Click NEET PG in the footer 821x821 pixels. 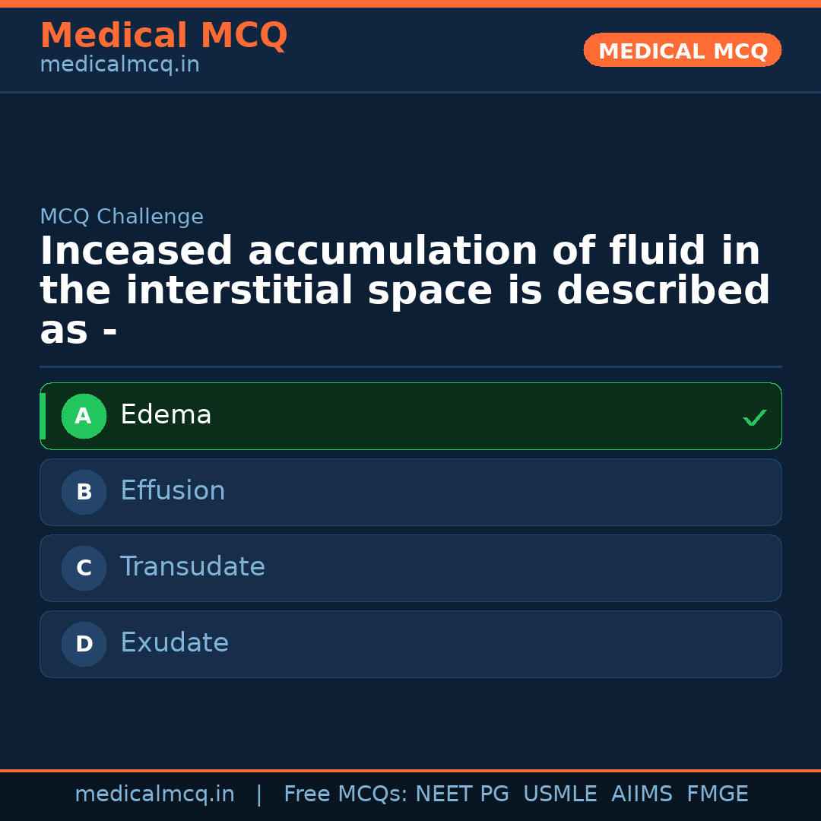coord(462,794)
